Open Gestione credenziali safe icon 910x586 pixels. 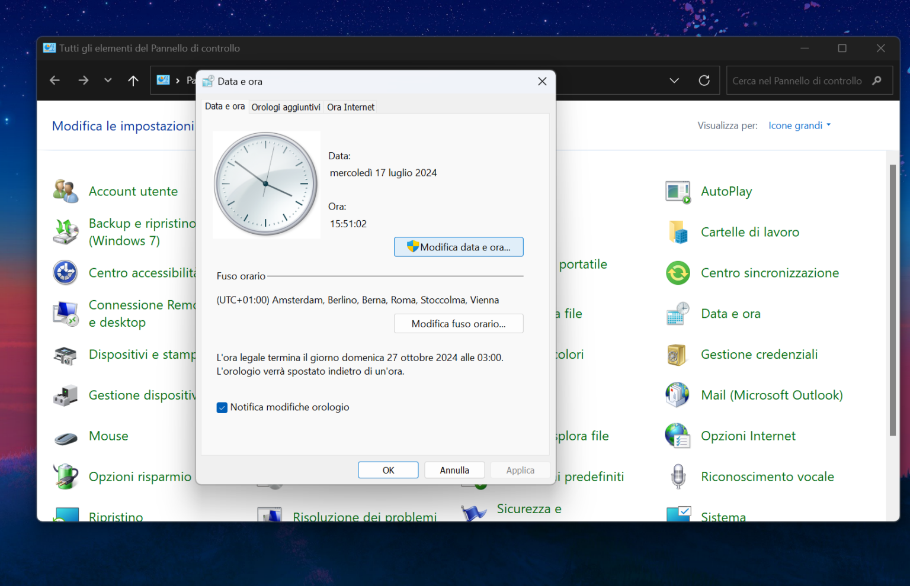(x=678, y=355)
